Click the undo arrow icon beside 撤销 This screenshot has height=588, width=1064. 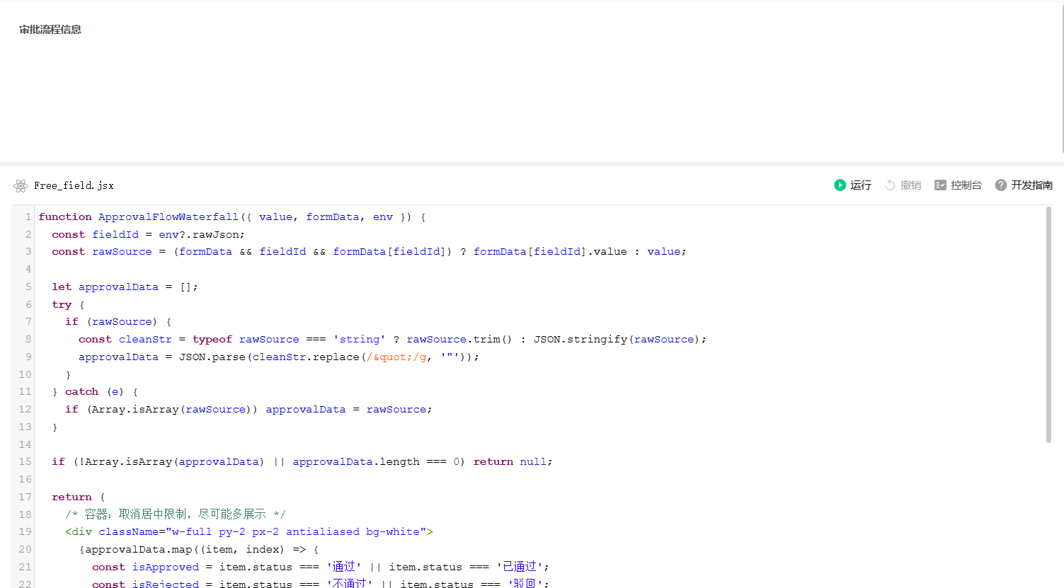pos(891,185)
